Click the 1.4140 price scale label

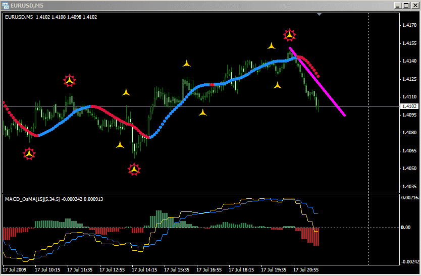(x=409, y=61)
